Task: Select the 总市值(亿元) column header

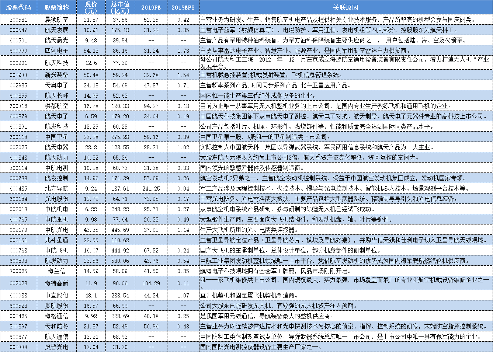Action: 120,7
